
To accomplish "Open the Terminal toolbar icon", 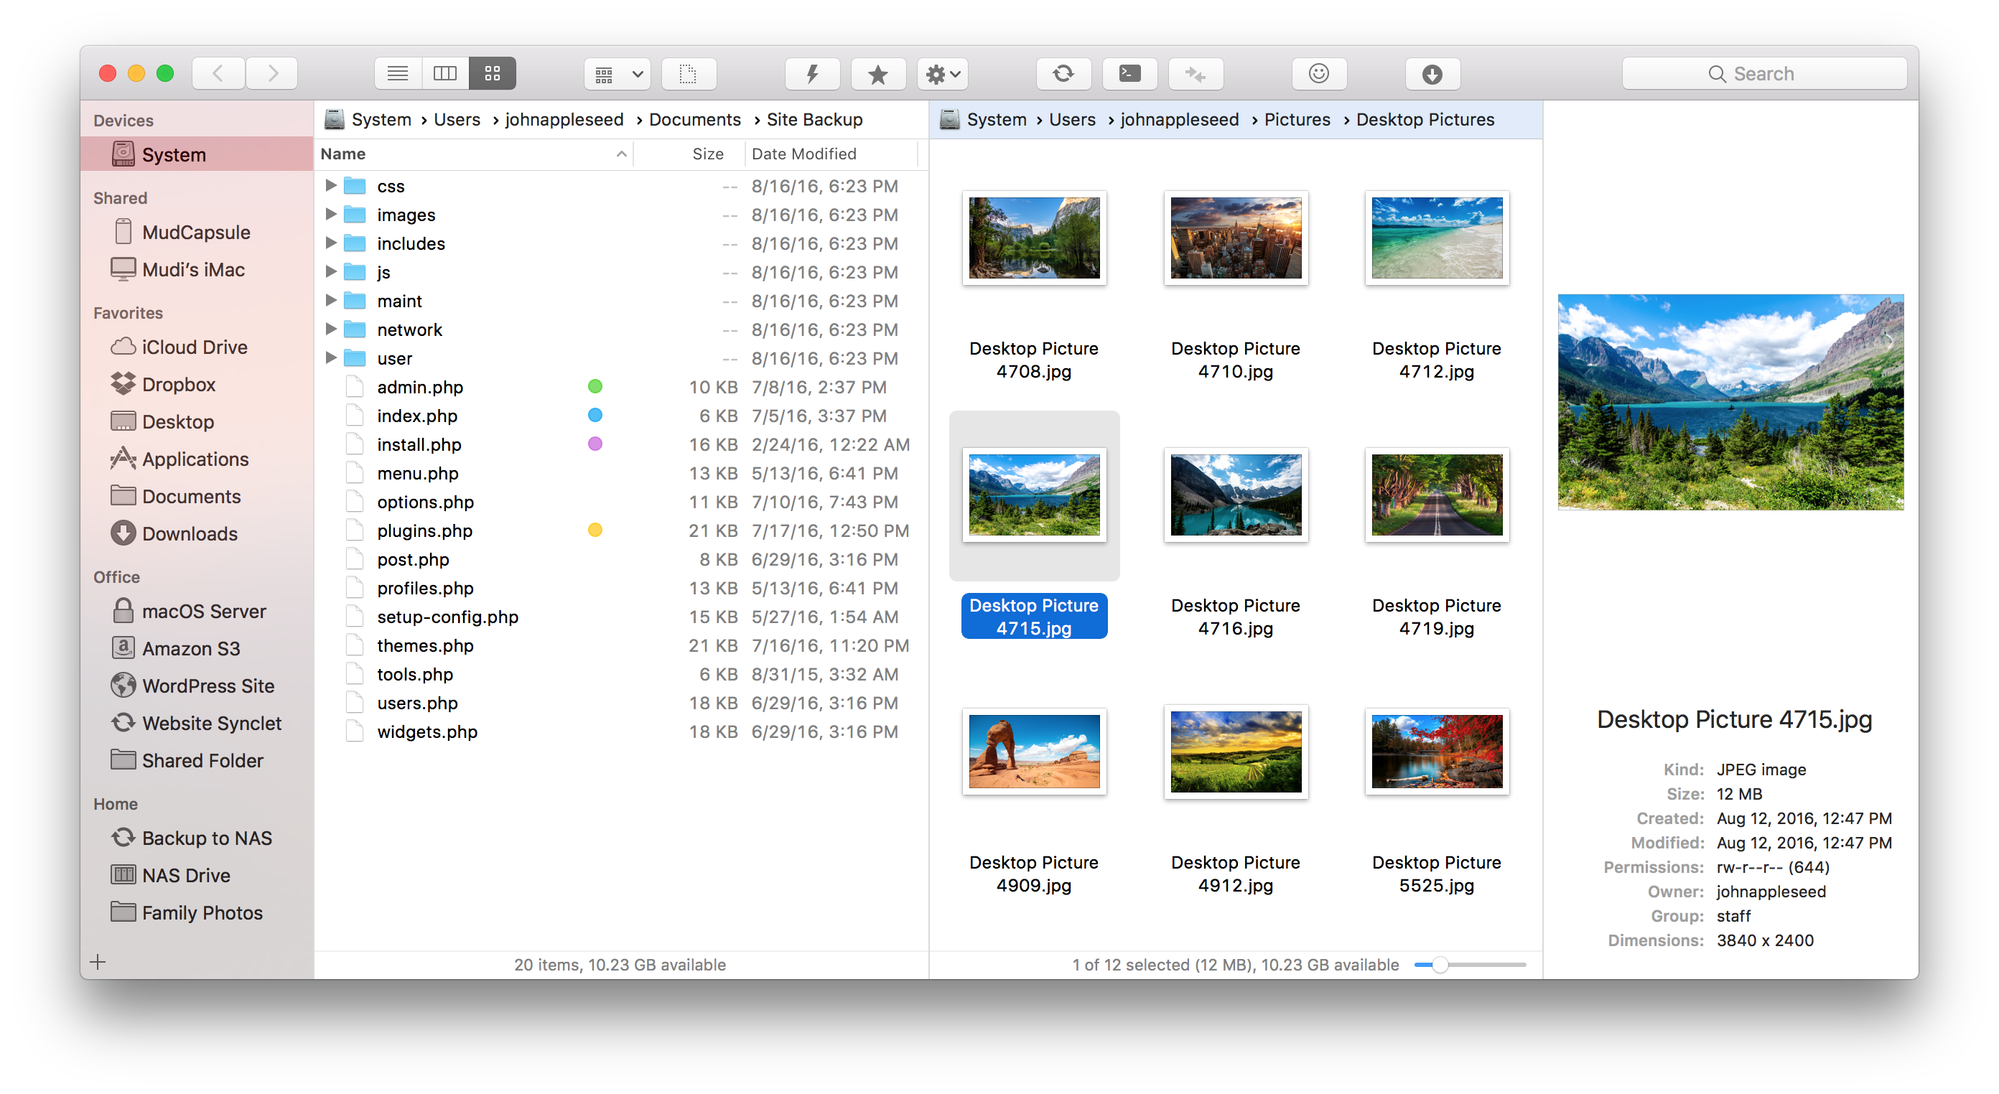I will tap(1129, 73).
